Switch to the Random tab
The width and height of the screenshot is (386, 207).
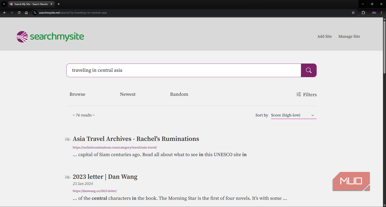(x=179, y=94)
